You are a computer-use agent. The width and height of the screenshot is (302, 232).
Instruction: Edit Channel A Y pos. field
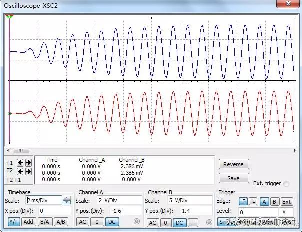126,211
